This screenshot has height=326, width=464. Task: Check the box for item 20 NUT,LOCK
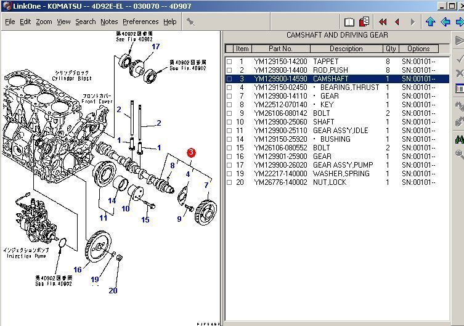(229, 182)
